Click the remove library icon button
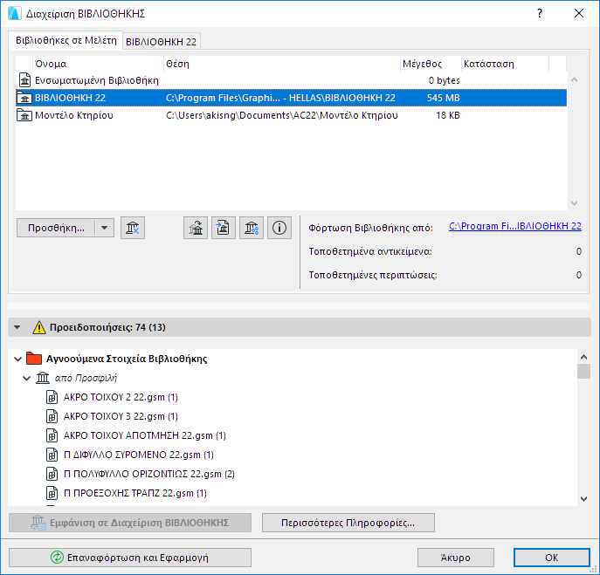Screen dimensions: 600x575 [x=133, y=228]
